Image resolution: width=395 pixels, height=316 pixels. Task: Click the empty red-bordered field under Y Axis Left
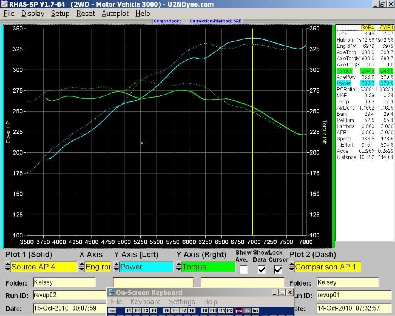[x=153, y=283]
